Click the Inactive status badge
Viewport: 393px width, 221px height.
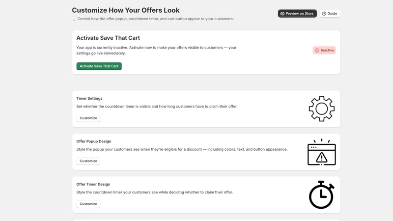pos(324,50)
